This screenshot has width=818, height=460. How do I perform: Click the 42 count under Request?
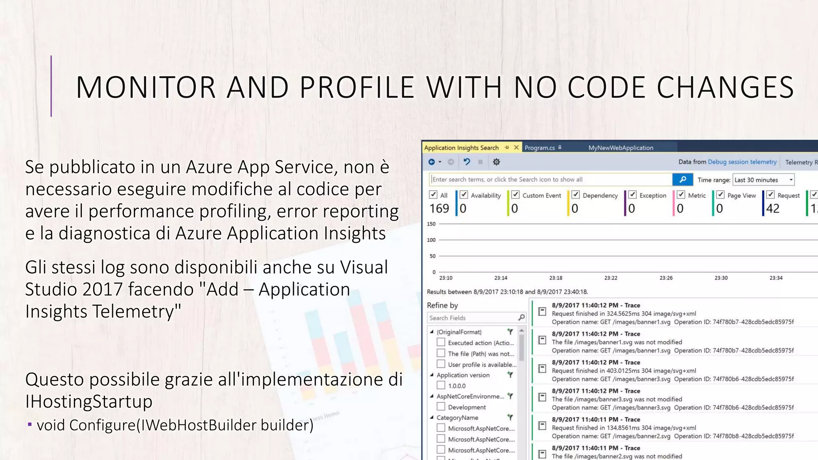click(x=772, y=208)
